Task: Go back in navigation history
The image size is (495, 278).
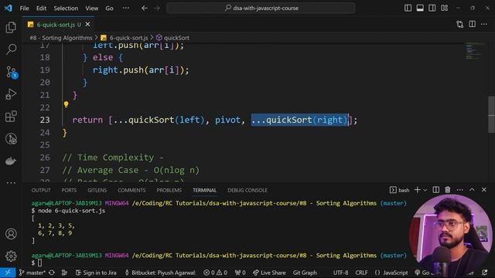Action: point(145,8)
